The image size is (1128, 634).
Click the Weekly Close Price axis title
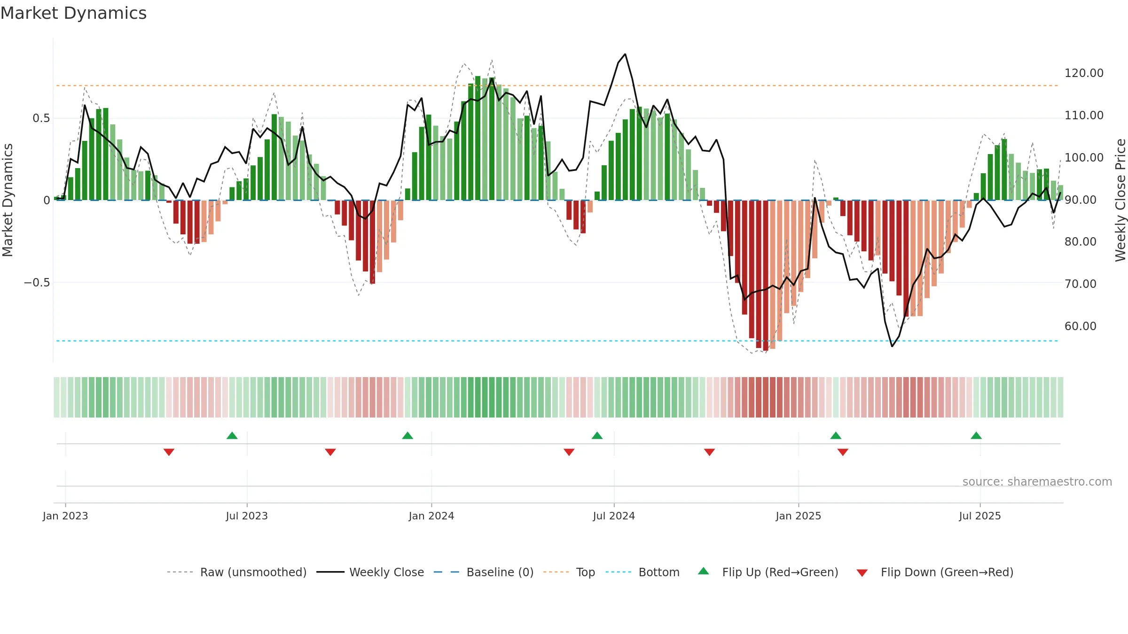click(1120, 200)
